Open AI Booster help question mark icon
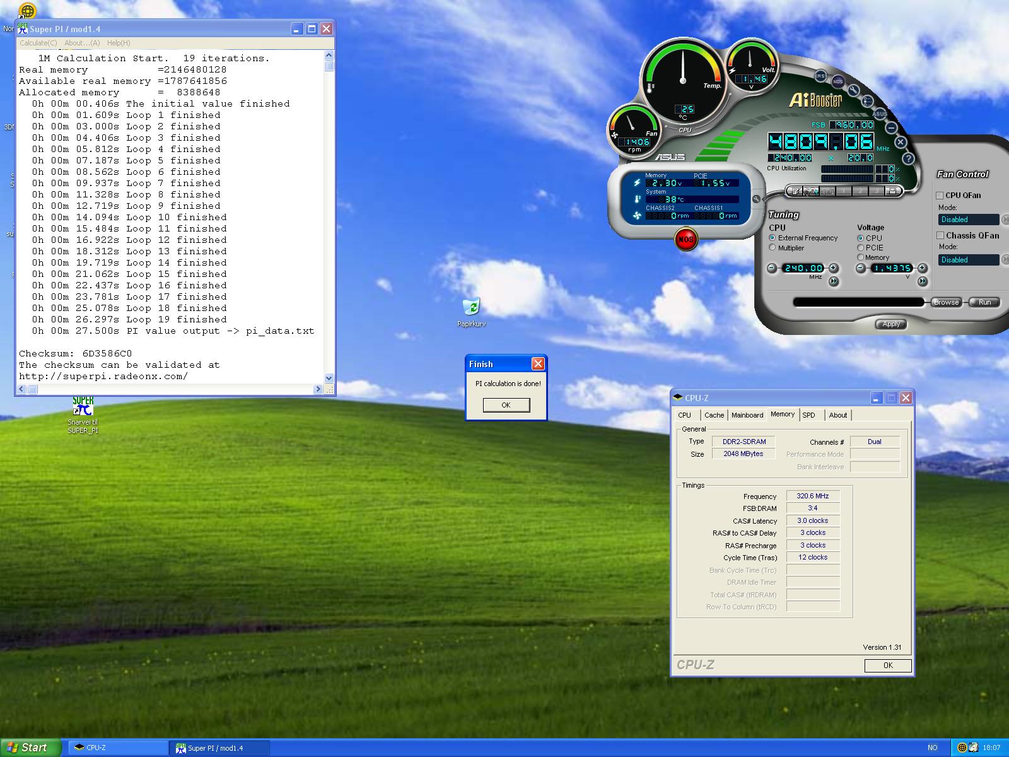This screenshot has width=1009, height=757. coord(908,158)
